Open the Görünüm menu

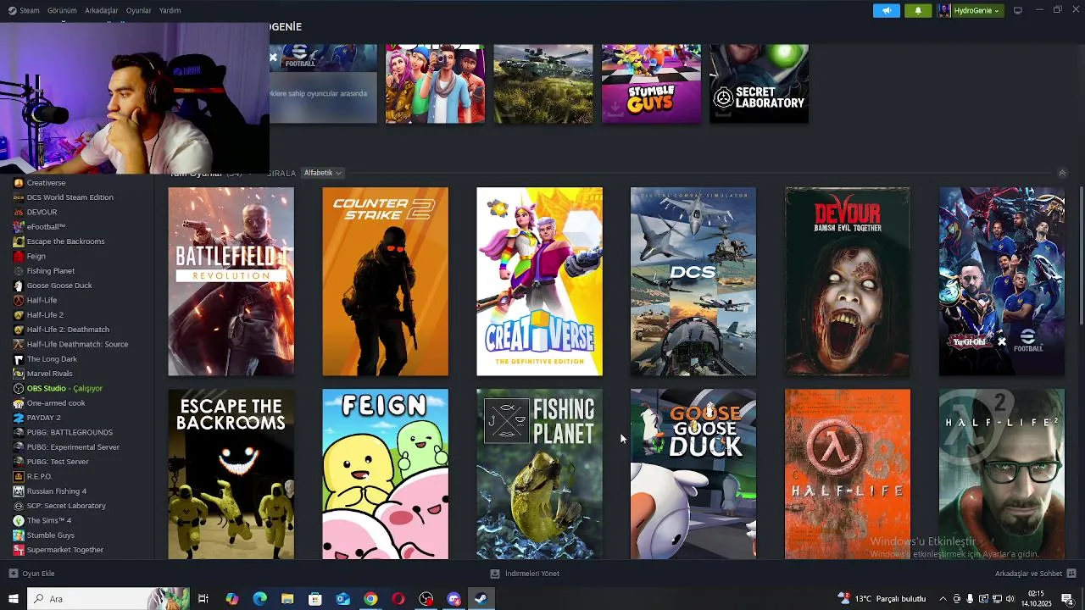pyautogui.click(x=62, y=10)
